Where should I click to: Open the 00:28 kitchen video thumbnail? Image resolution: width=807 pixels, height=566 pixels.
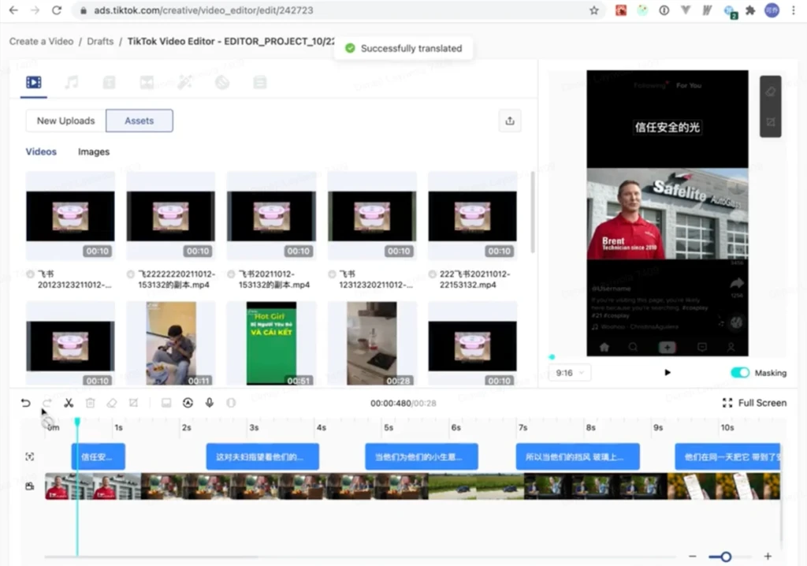pyautogui.click(x=372, y=343)
